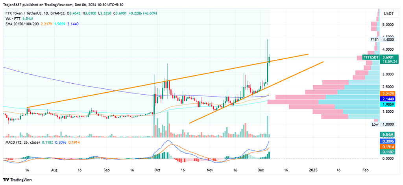This screenshot has height=185, width=403.
Task: Click the 0.1182 histogram axis tag
Action: coord(387,152)
